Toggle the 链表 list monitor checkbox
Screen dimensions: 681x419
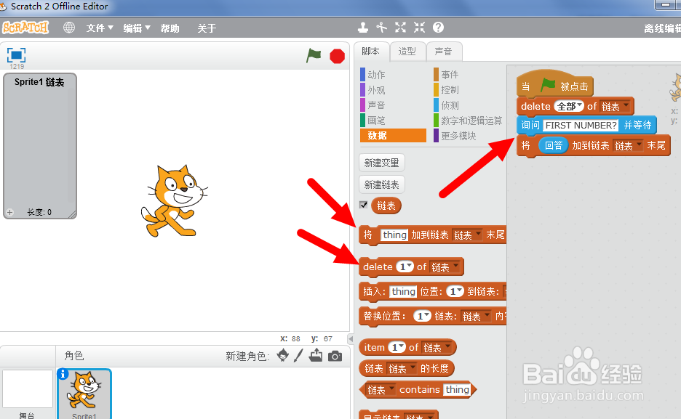tap(364, 205)
